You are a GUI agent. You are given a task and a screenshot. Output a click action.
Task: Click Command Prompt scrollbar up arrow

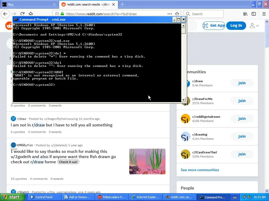click(x=183, y=26)
